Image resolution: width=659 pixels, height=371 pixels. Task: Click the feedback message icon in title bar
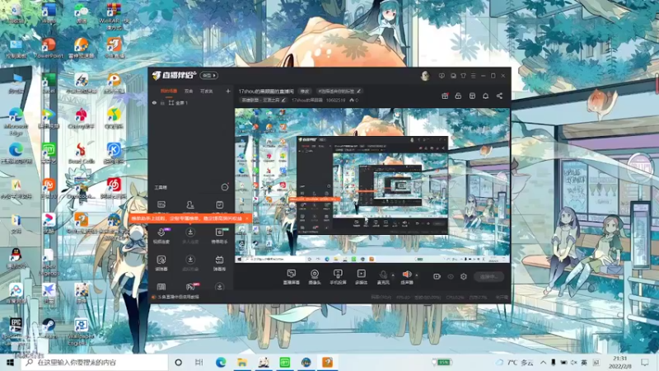click(x=442, y=76)
